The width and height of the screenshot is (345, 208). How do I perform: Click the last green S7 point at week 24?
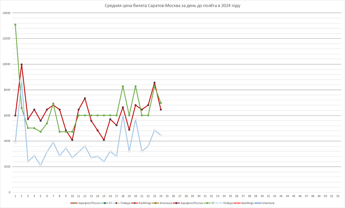click(161, 103)
